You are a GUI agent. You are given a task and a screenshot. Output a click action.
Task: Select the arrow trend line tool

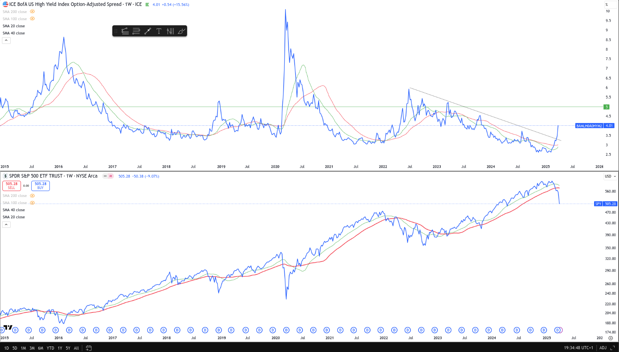[x=148, y=31]
